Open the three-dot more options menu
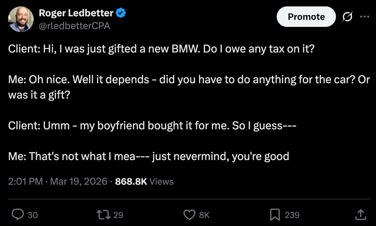This screenshot has height=226, width=376. 364,17
